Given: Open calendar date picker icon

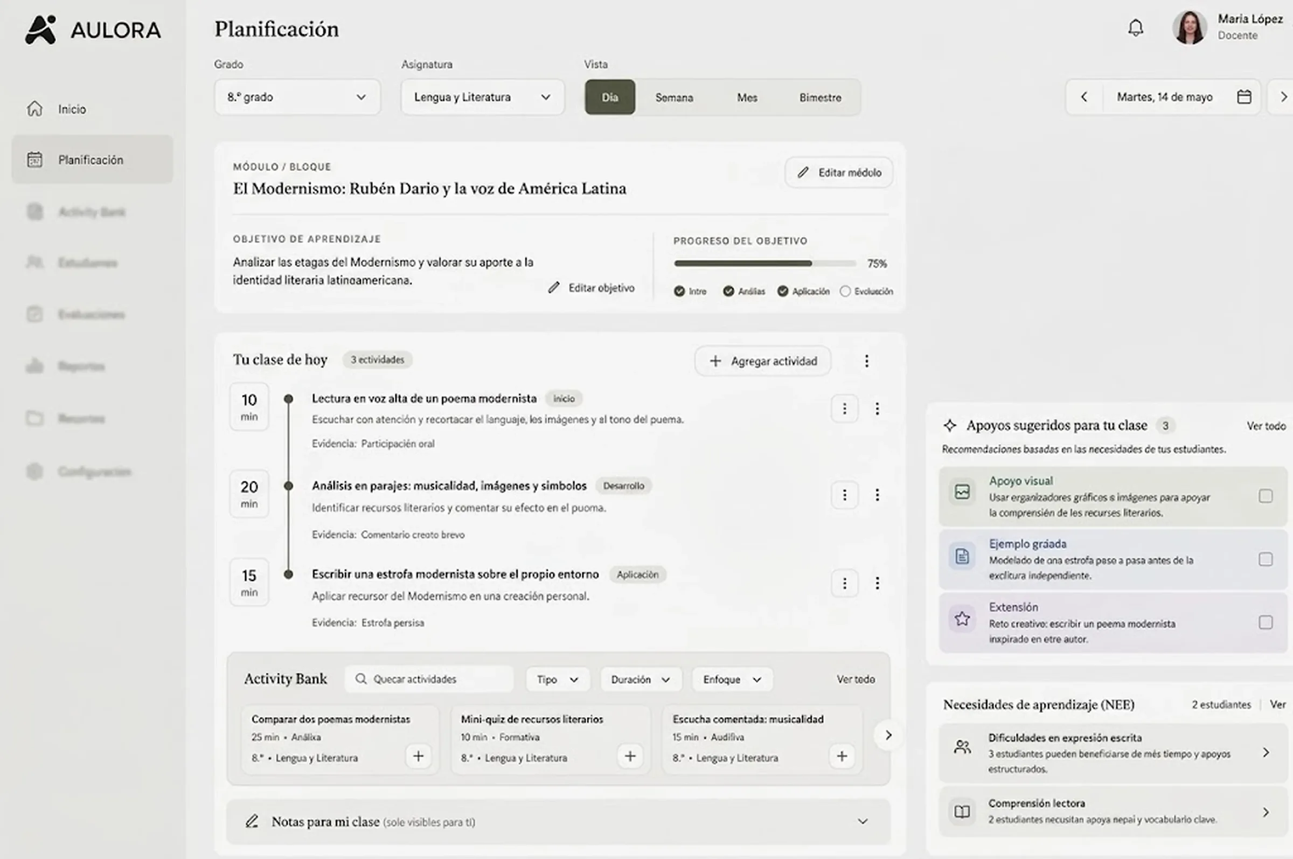Looking at the screenshot, I should point(1244,97).
